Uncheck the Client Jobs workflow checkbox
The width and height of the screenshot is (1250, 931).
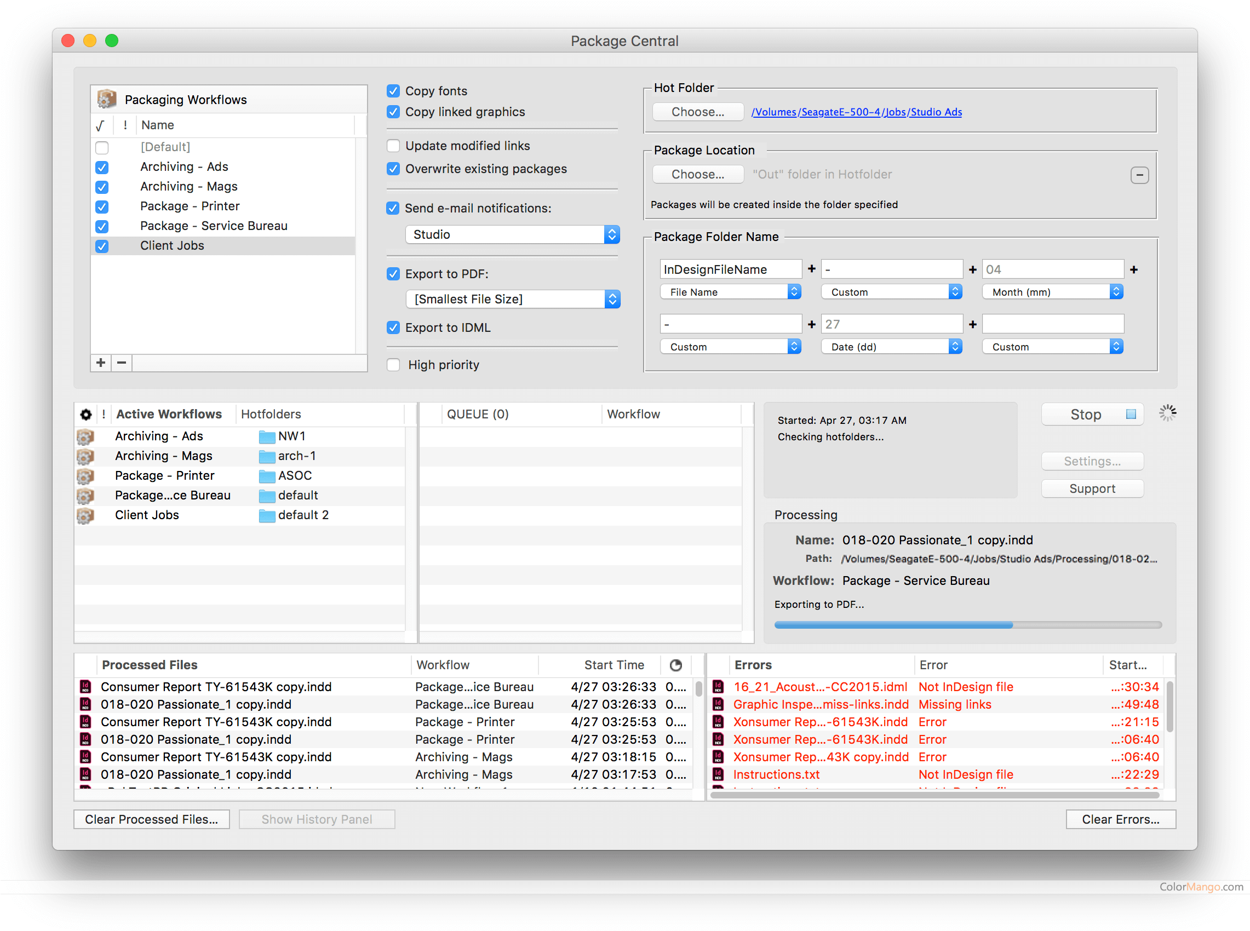[x=102, y=246]
